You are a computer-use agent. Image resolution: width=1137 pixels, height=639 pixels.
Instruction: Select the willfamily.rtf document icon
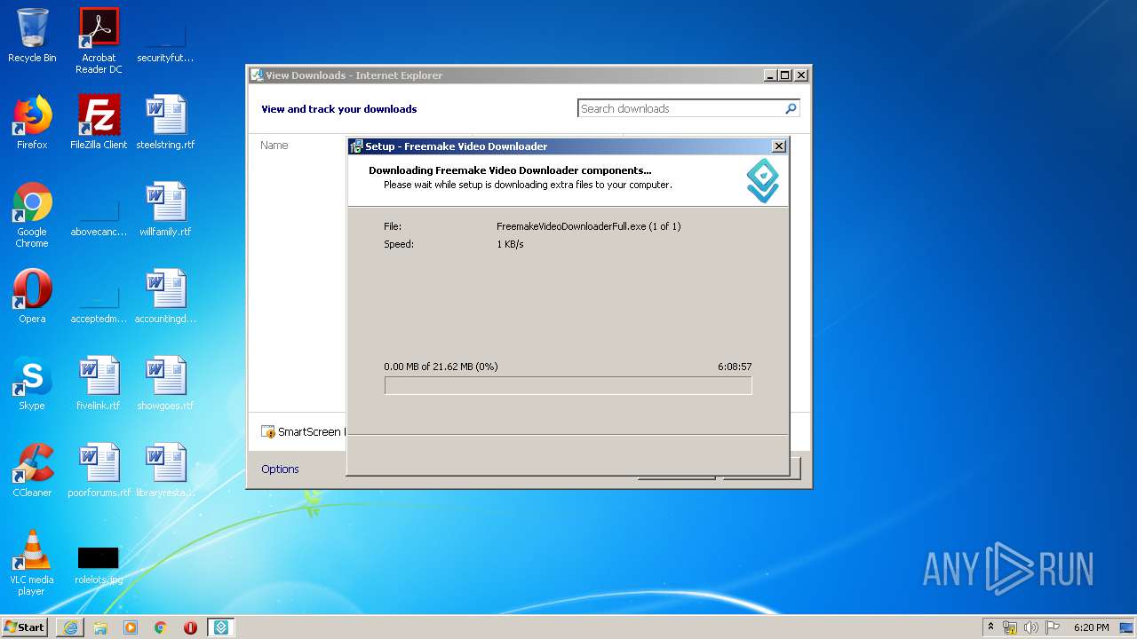pyautogui.click(x=165, y=209)
